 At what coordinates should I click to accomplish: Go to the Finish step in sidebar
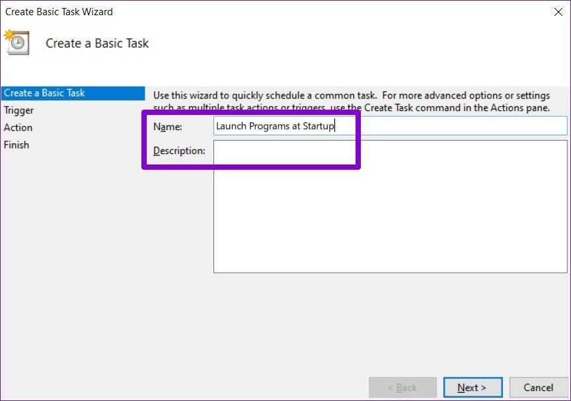coord(17,145)
